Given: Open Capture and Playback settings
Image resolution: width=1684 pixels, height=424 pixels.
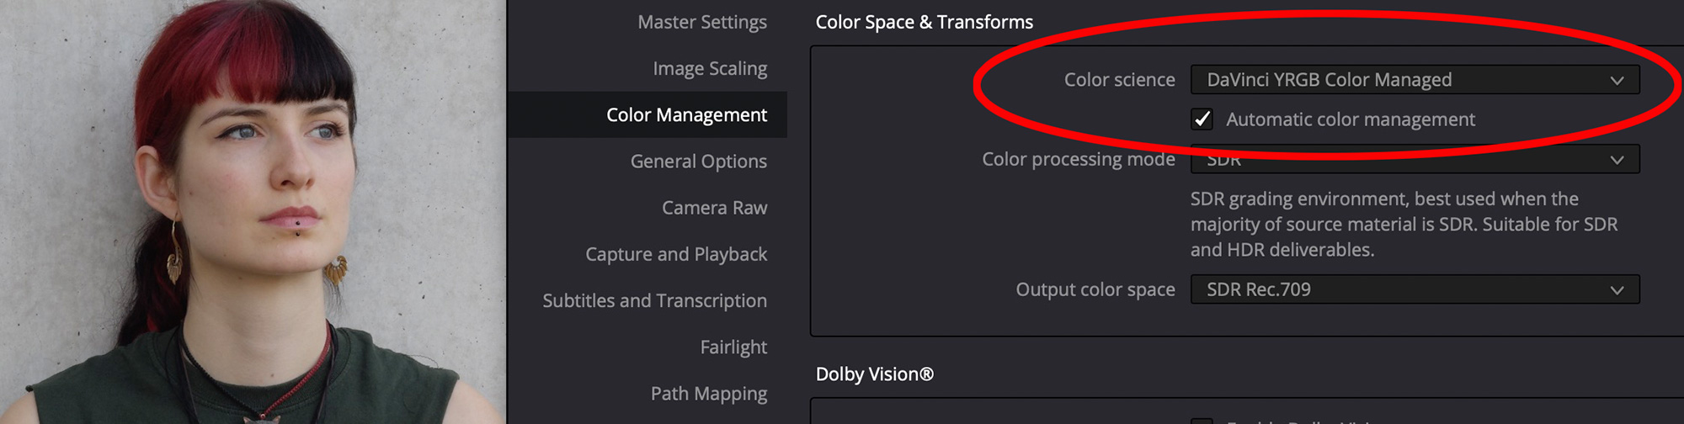Looking at the screenshot, I should (x=676, y=254).
